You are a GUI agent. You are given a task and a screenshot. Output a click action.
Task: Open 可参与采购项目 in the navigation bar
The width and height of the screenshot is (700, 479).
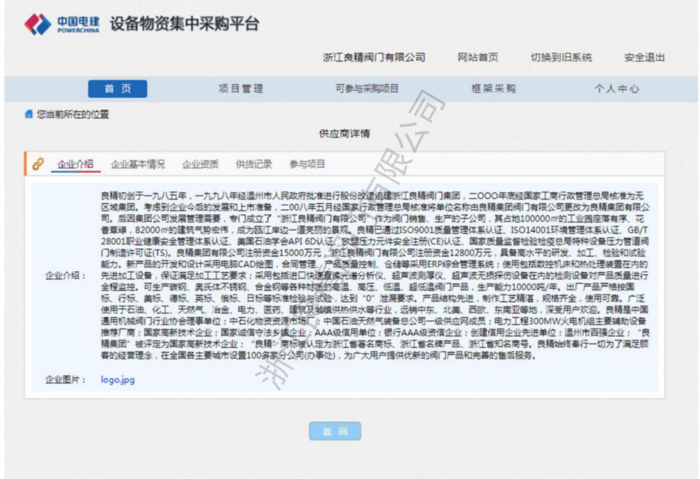click(367, 89)
